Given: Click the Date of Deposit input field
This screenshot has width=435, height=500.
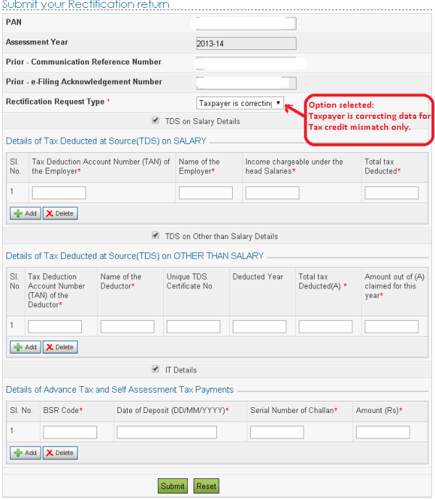Looking at the screenshot, I should (x=167, y=433).
